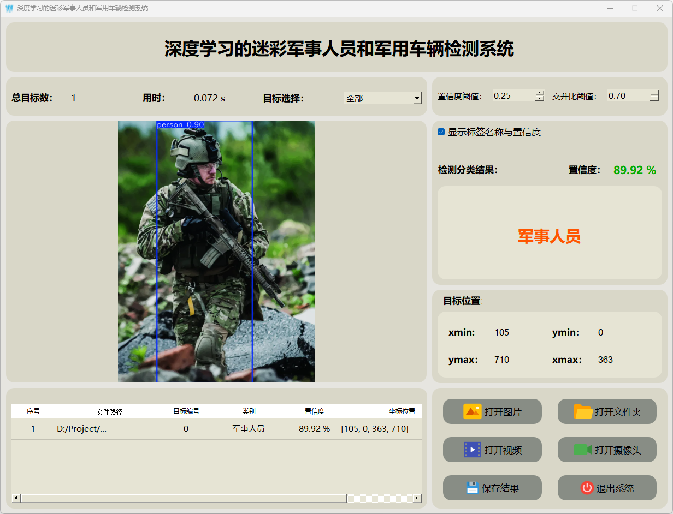
Task: Decrease the IoU threshold value
Action: point(654,99)
